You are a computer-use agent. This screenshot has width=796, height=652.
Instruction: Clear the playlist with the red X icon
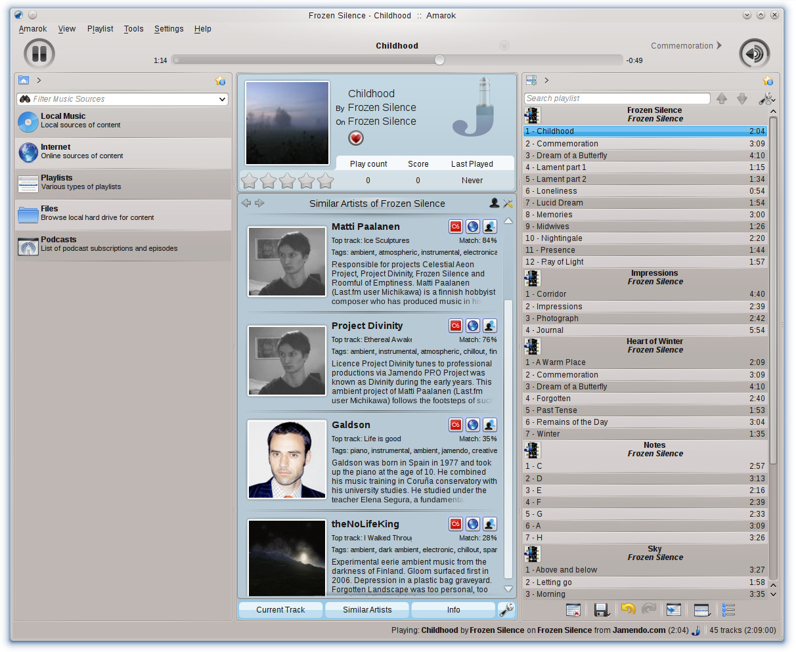point(573,610)
